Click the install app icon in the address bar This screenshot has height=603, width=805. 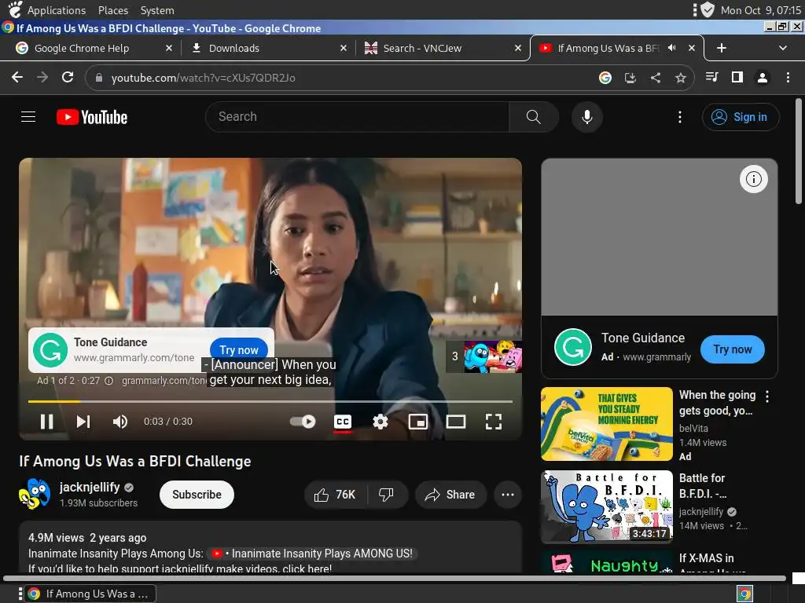coord(630,78)
